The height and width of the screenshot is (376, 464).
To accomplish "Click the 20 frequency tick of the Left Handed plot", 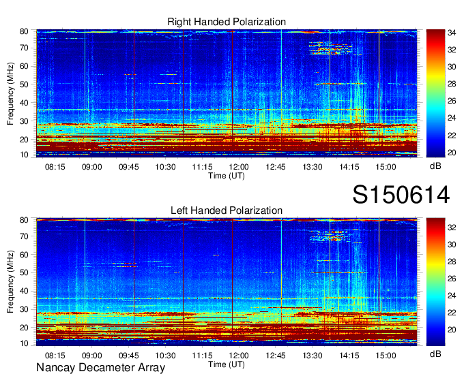I will pyautogui.click(x=24, y=328).
